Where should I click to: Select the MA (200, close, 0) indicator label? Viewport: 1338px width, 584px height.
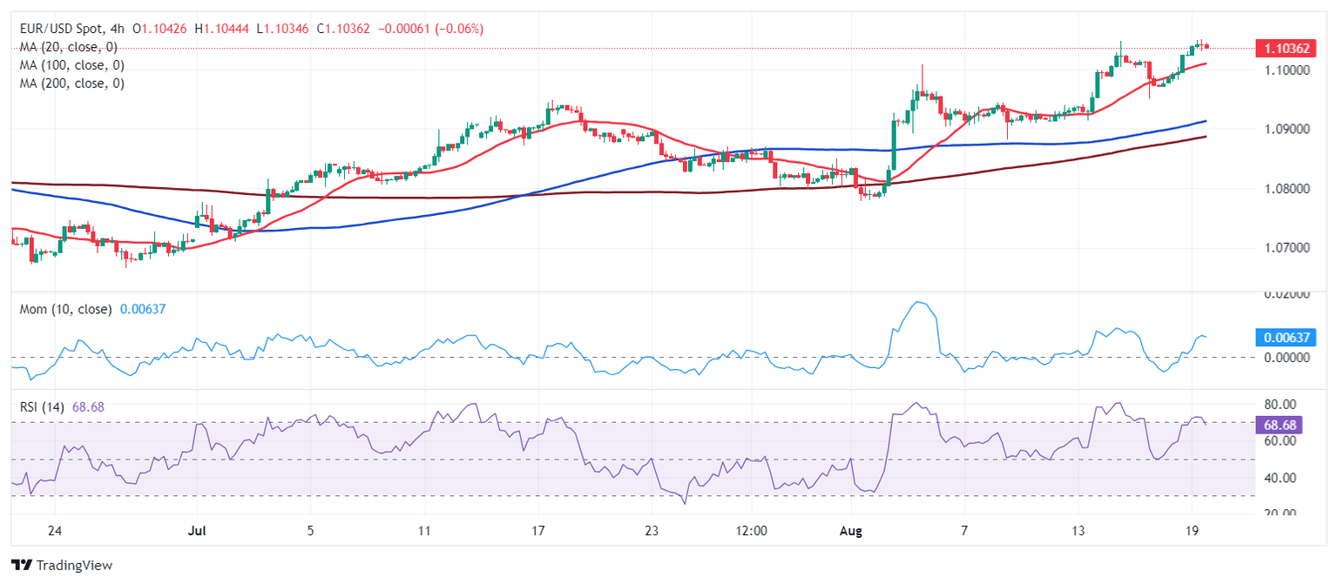coord(72,84)
